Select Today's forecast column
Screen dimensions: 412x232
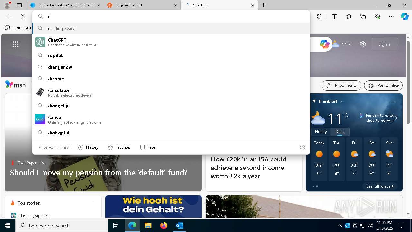(x=319, y=159)
